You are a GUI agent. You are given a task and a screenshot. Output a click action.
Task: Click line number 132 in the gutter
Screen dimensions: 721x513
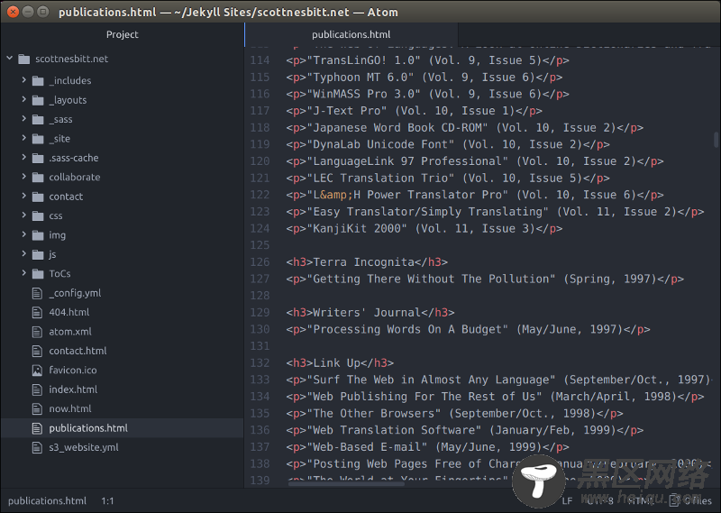(260, 363)
